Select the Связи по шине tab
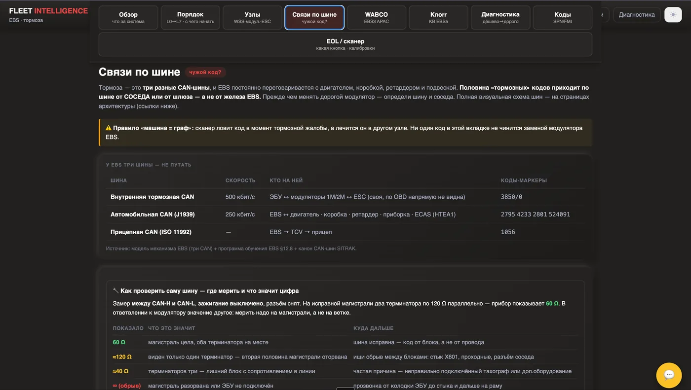This screenshot has width=691, height=390. click(314, 18)
